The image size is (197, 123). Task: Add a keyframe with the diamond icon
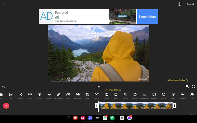187,87
